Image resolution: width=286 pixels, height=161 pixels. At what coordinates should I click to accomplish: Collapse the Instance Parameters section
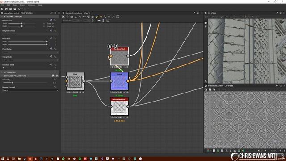point(2,76)
